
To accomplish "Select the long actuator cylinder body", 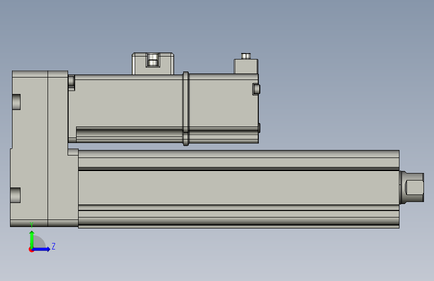I will click(239, 189).
